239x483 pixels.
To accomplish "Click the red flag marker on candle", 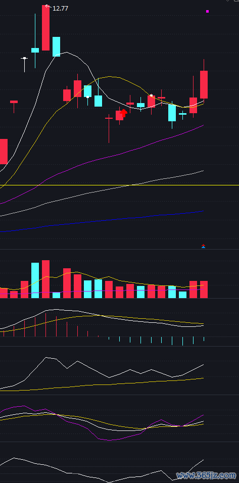I will pyautogui.click(x=123, y=113).
